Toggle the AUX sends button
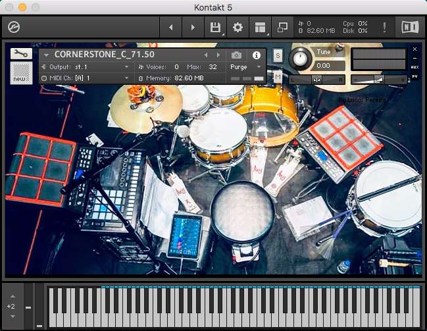 [x=414, y=67]
